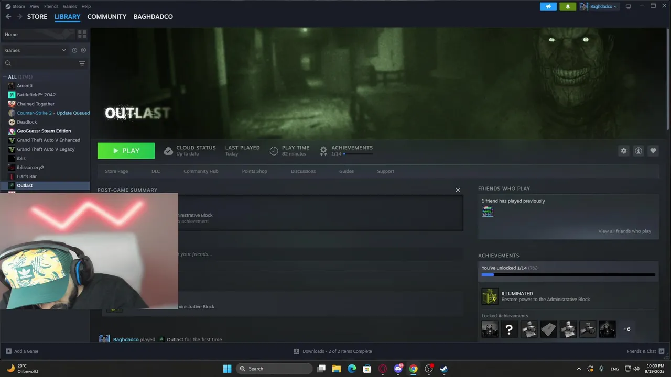Open Outlast Store Page link

pyautogui.click(x=116, y=171)
